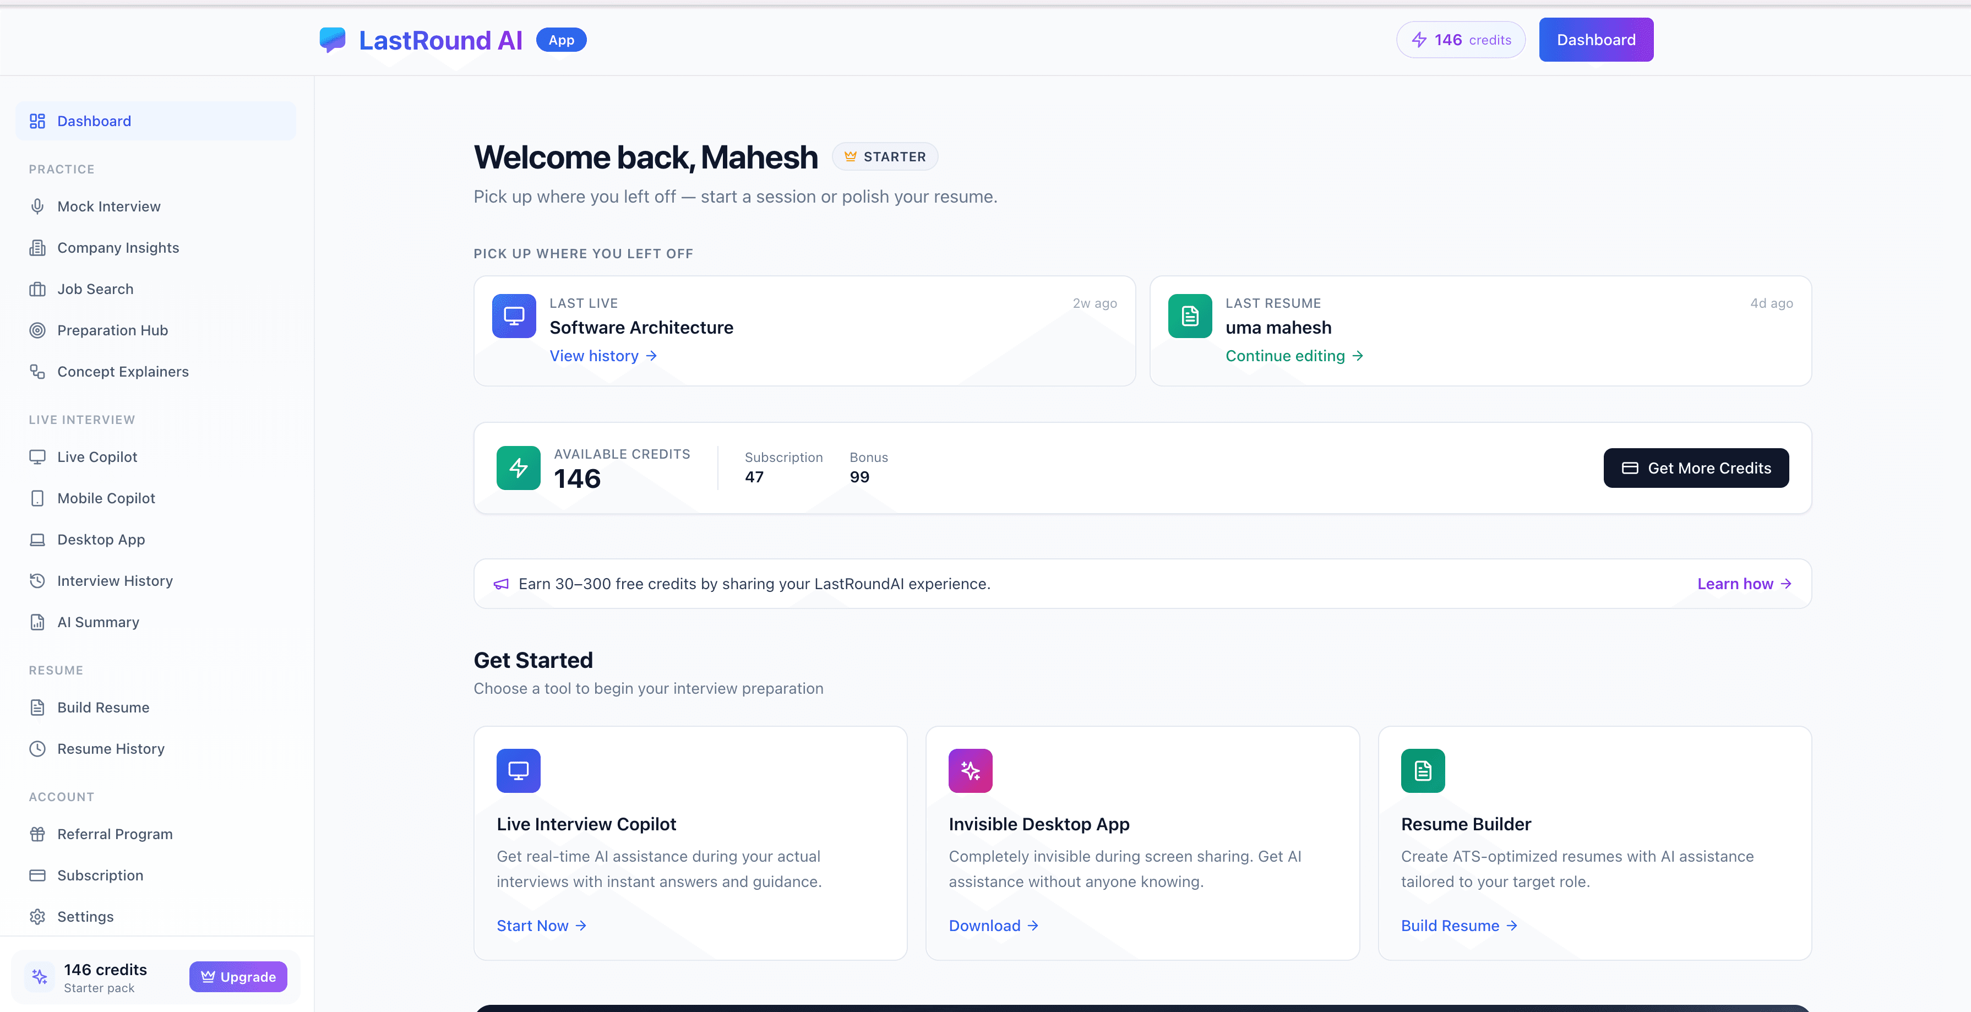Click the uma mahesh resume title

point(1278,328)
